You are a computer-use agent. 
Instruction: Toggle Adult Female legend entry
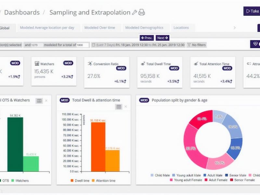pos(216,180)
